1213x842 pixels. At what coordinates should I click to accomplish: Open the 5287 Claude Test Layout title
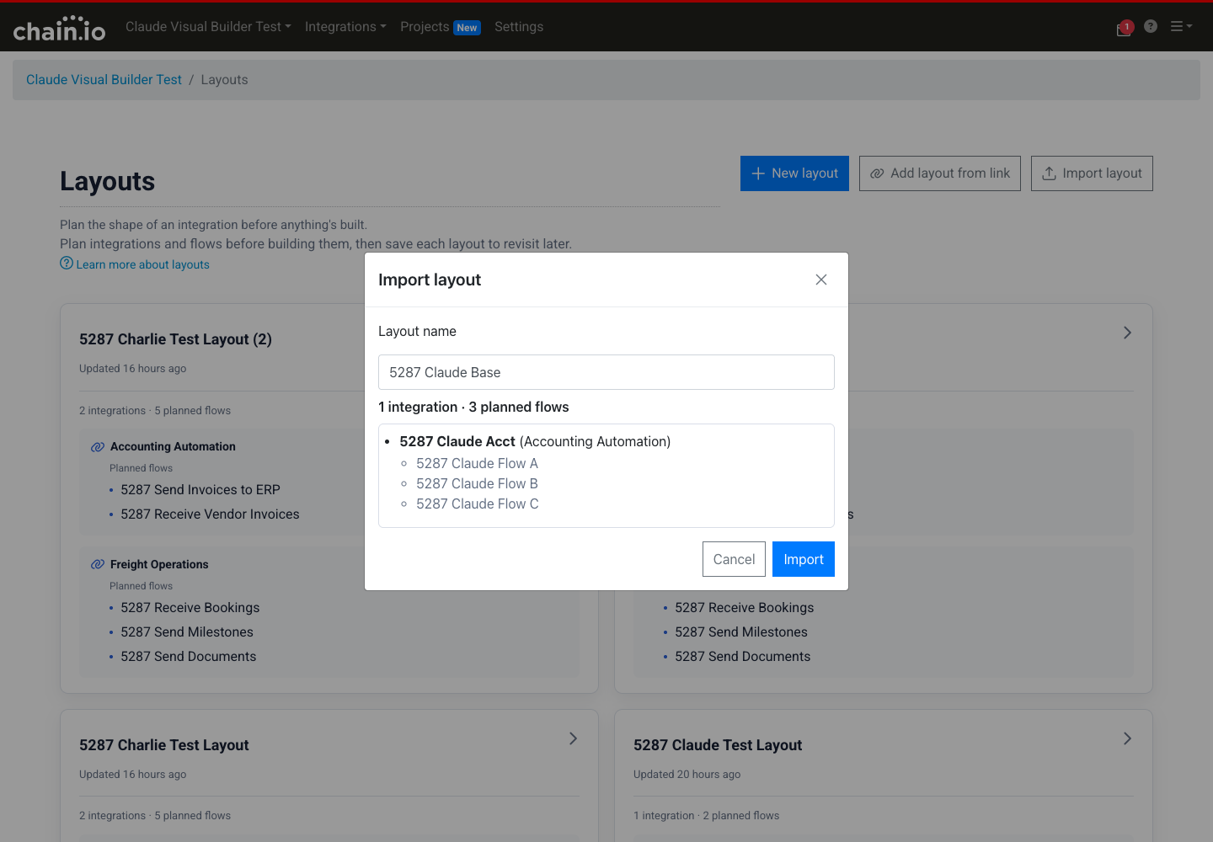(718, 745)
